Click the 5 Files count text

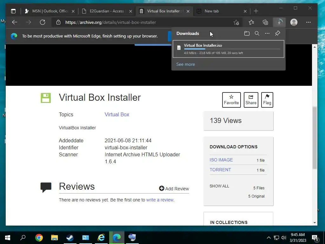[x=259, y=188]
